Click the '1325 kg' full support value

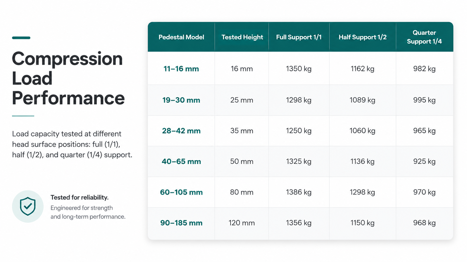[x=299, y=161]
